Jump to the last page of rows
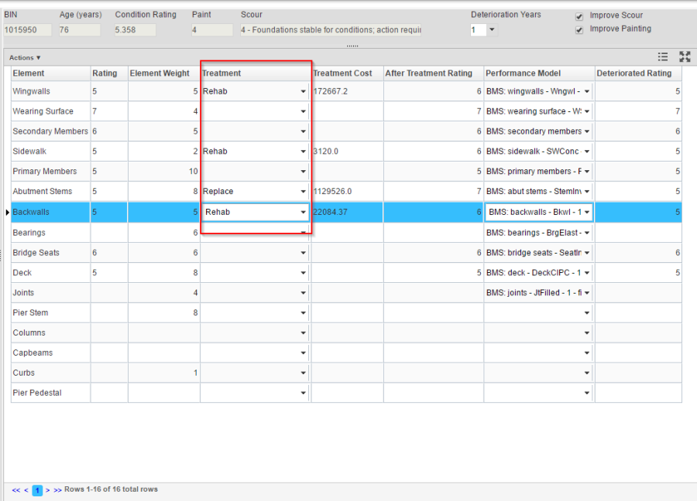The image size is (697, 501). pos(57,489)
